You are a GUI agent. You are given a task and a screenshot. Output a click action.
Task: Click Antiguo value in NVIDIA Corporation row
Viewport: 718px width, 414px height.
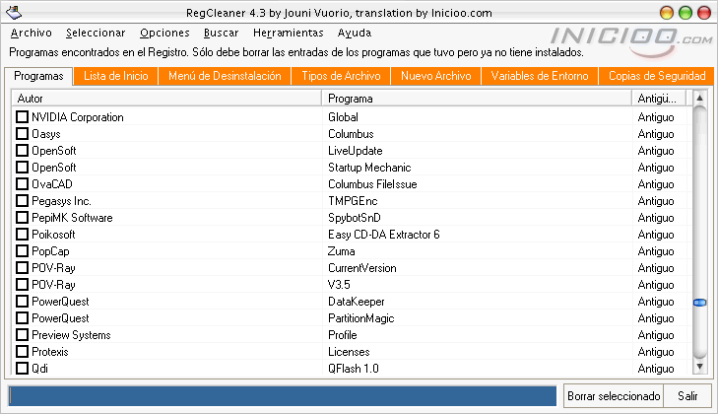pyautogui.click(x=656, y=117)
